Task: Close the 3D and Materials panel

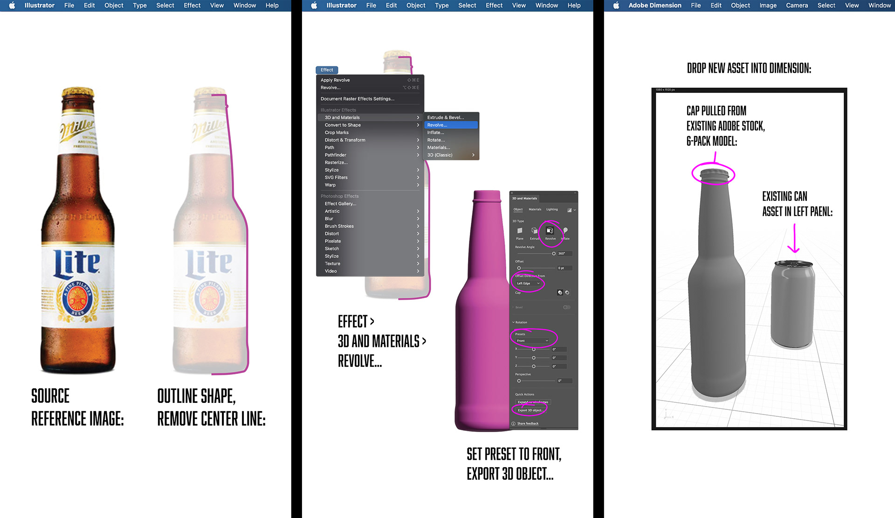Action: click(x=512, y=193)
